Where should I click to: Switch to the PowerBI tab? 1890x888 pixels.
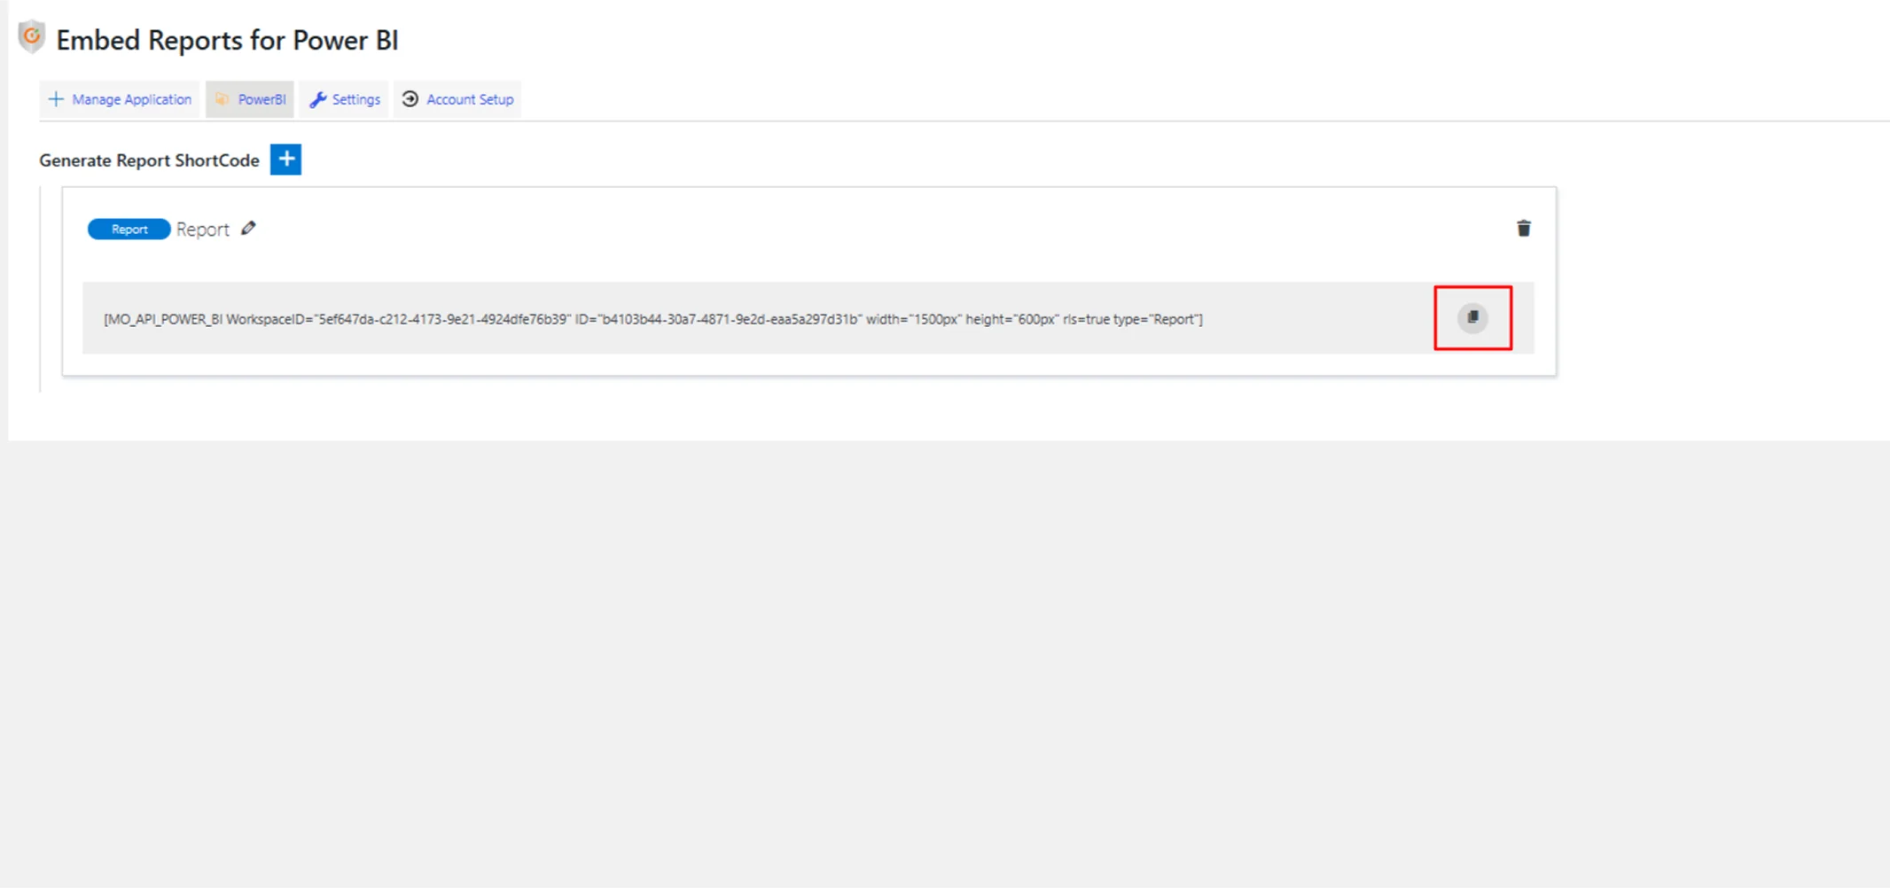[250, 99]
